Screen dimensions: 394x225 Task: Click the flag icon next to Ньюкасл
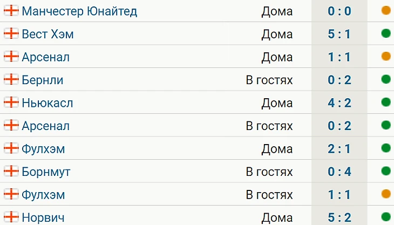pyautogui.click(x=11, y=103)
